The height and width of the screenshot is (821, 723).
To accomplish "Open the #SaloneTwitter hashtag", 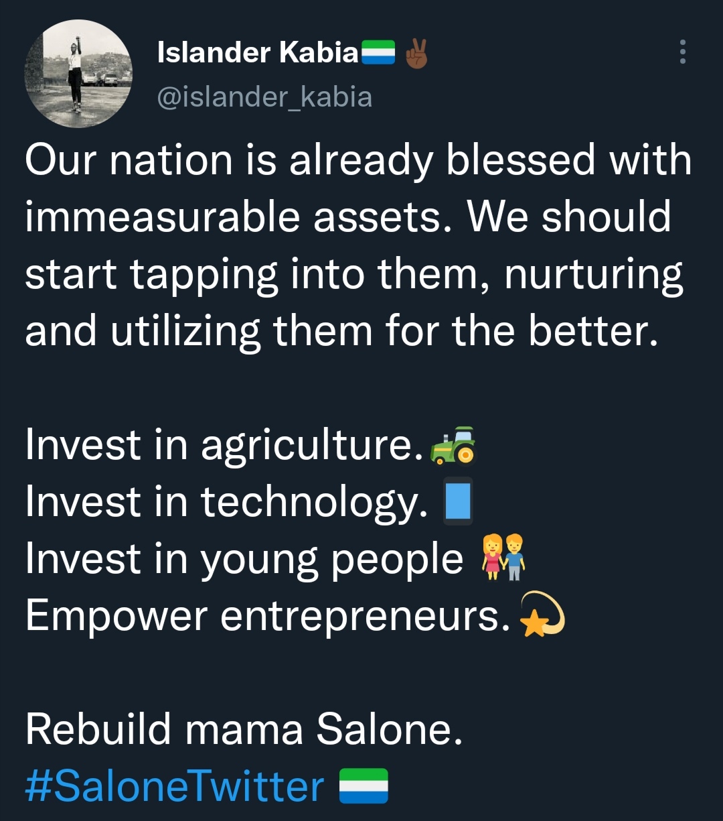I will pyautogui.click(x=174, y=785).
